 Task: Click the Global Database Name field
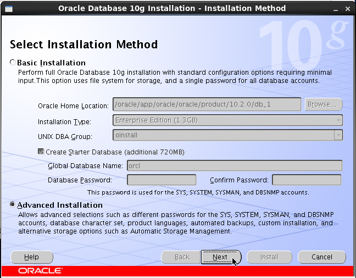[x=235, y=165]
